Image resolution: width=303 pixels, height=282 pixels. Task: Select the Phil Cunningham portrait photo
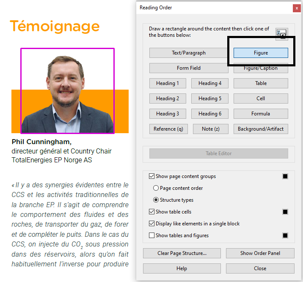click(x=68, y=91)
